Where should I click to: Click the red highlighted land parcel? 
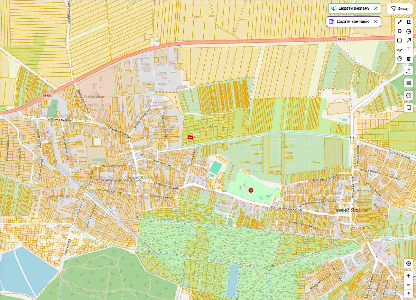click(190, 137)
